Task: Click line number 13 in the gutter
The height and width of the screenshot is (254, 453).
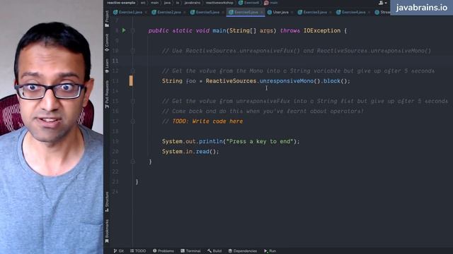Action: 115,81
